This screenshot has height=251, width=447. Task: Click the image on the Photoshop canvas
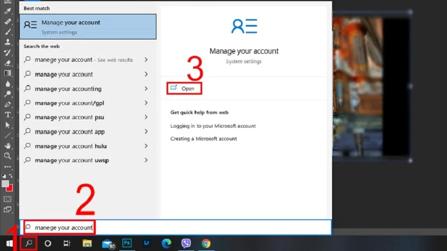click(371, 86)
